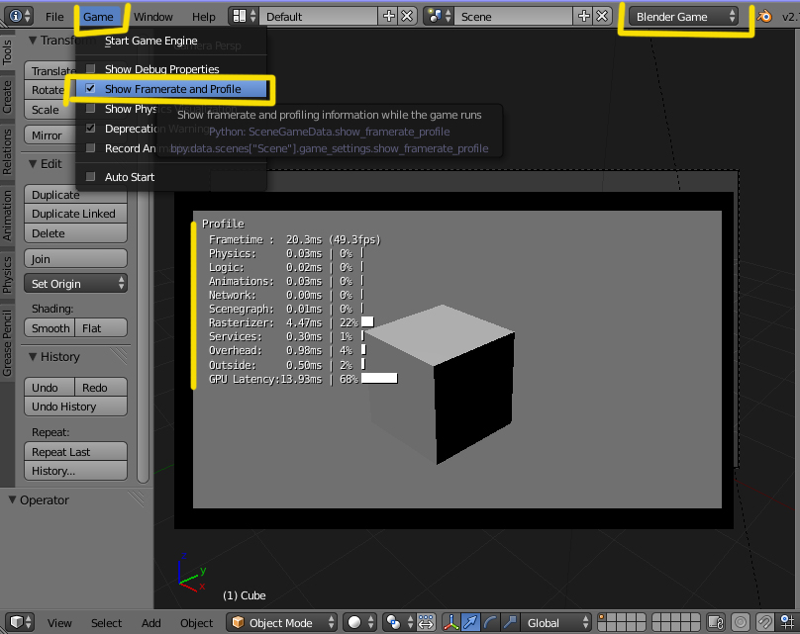Open the viewport shading sphere selector
The height and width of the screenshot is (634, 800).
click(360, 622)
